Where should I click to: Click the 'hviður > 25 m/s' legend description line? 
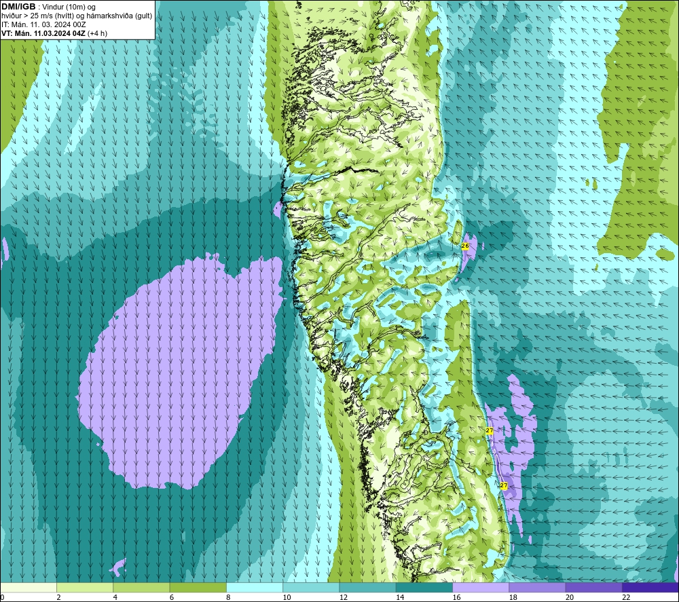click(x=77, y=16)
